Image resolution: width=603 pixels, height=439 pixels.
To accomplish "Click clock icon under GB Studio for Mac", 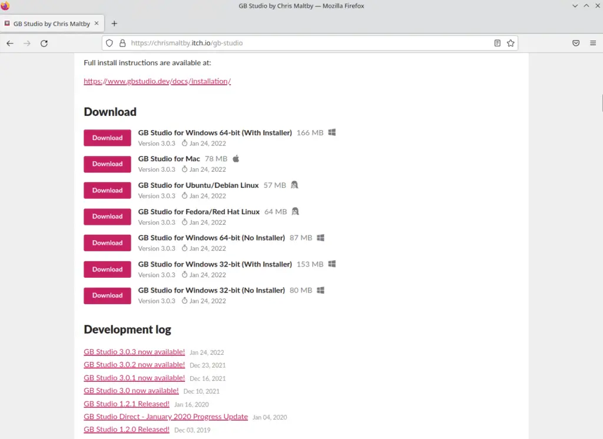I will [x=184, y=169].
